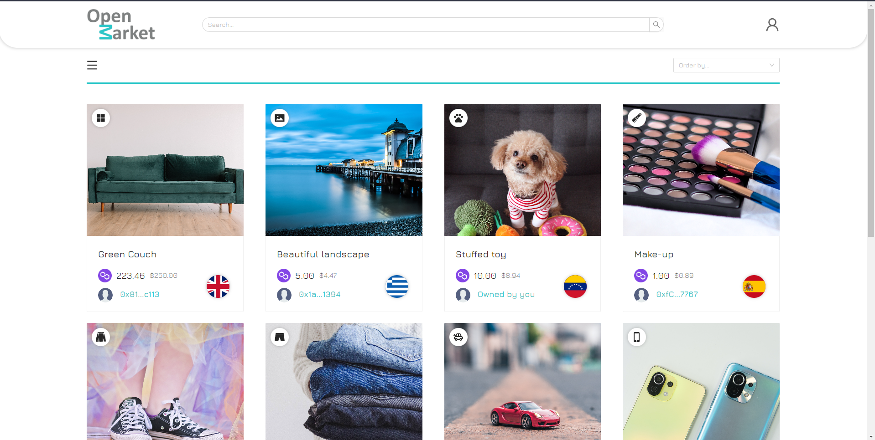This screenshot has height=440, width=875.
Task: Click the pants icon on the jeans card
Action: 280,337
